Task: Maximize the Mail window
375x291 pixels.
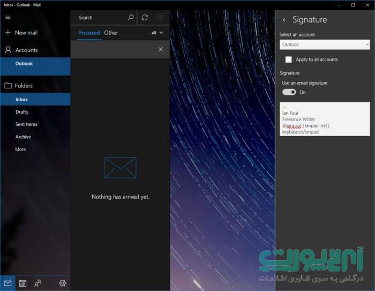Action: [x=353, y=5]
